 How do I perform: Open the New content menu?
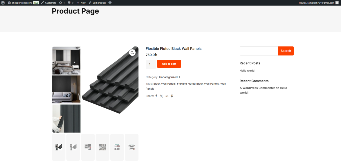(x=81, y=3)
